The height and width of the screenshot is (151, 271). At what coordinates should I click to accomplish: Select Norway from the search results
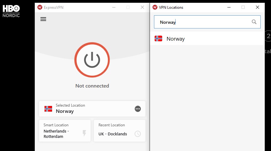(x=207, y=39)
